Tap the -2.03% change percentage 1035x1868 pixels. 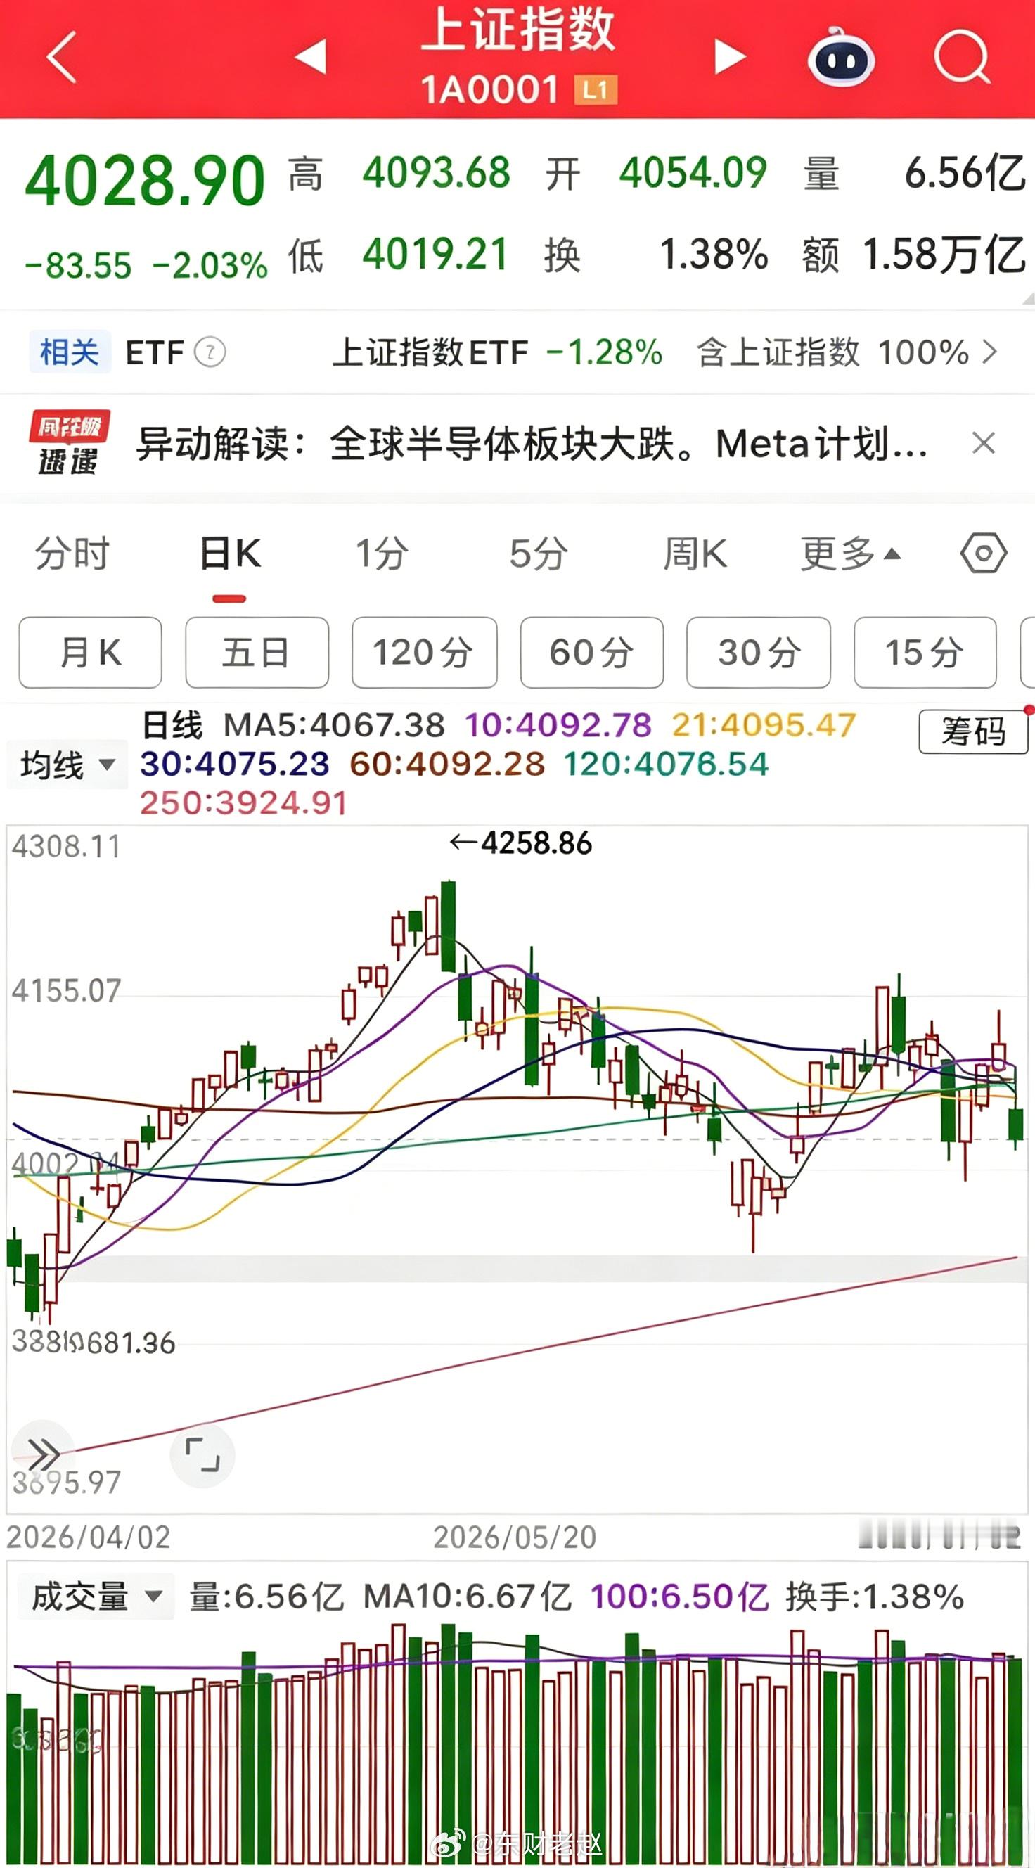tap(210, 265)
